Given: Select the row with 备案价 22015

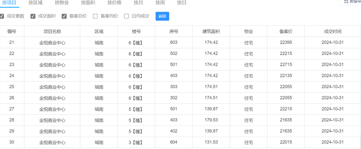Looking at the screenshot, I should (x=180, y=142).
